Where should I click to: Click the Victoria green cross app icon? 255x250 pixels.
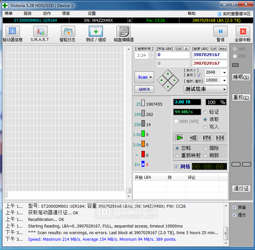point(5,5)
